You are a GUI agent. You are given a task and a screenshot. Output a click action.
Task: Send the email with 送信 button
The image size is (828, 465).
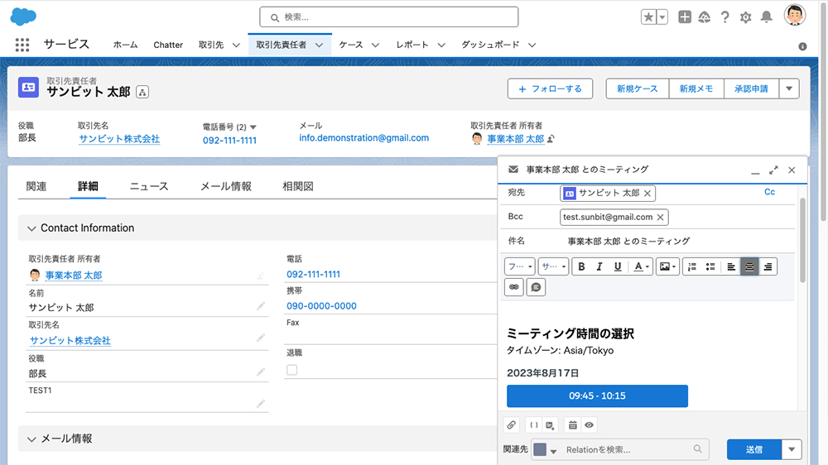pyautogui.click(x=754, y=450)
